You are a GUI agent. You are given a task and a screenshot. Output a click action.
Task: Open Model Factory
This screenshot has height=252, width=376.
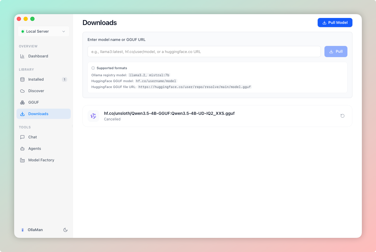tap(44, 160)
